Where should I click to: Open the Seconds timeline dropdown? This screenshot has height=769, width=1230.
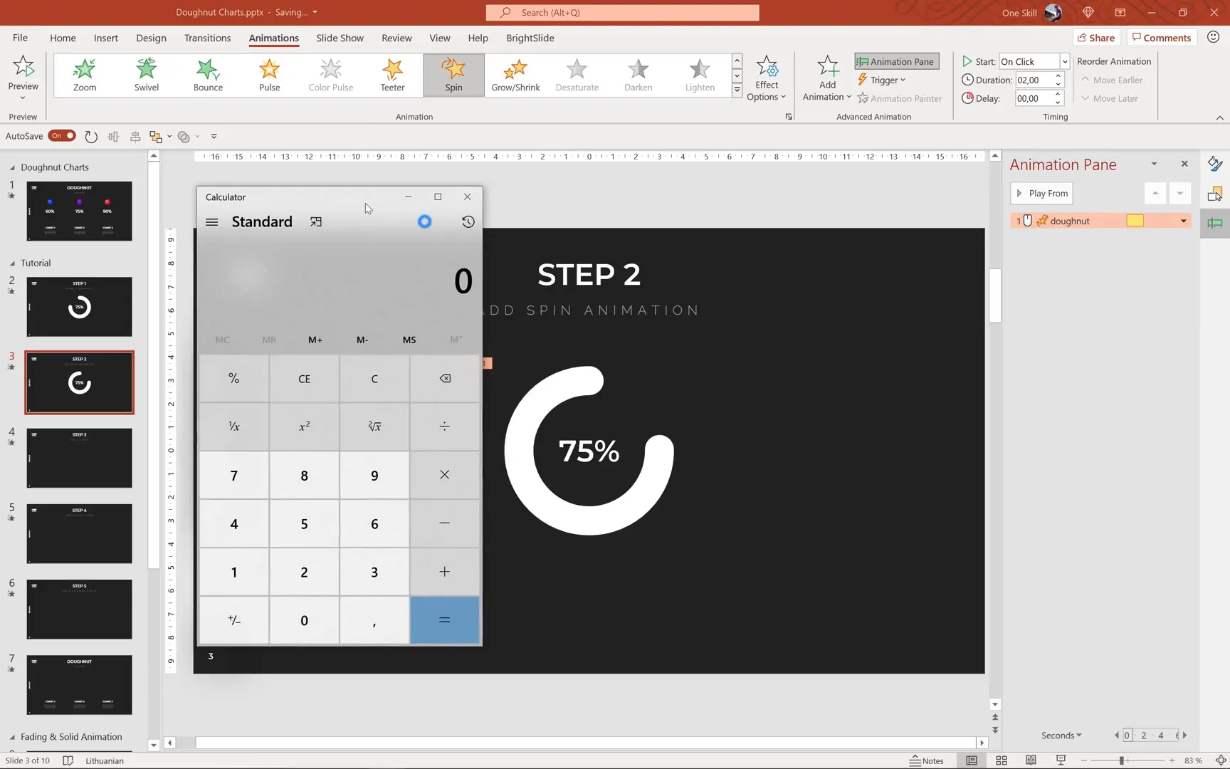[1061, 735]
